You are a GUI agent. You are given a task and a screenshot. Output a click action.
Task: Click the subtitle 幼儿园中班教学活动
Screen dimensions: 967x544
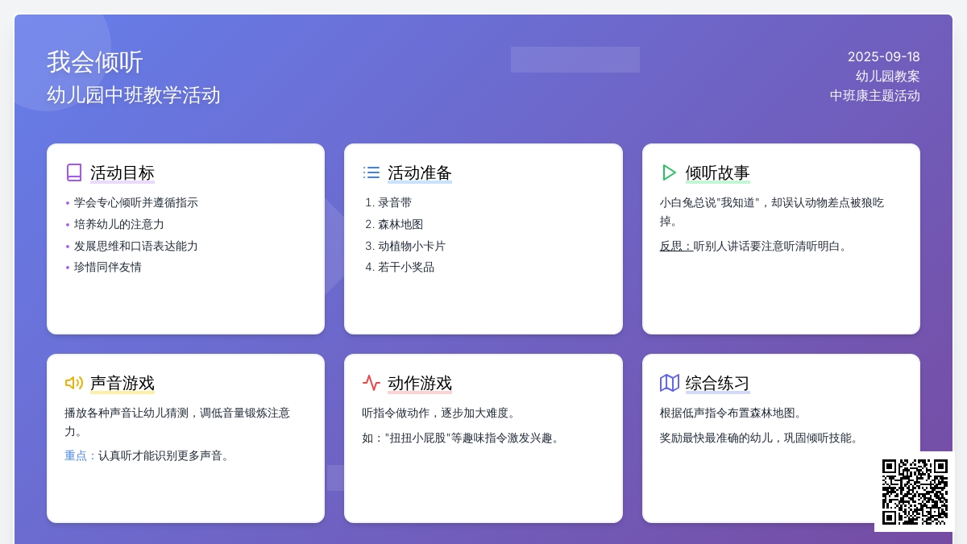[x=134, y=95]
